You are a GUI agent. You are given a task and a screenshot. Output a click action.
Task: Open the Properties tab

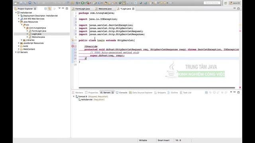92,93
